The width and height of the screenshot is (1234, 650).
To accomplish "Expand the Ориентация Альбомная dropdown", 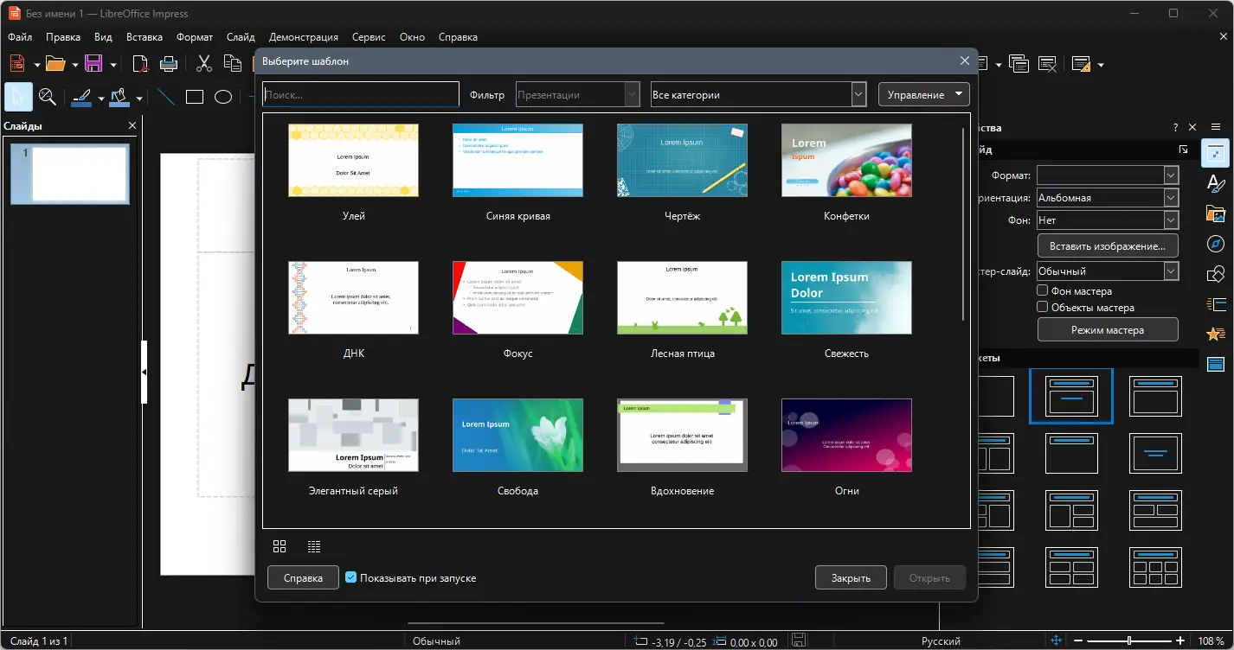I will pos(1171,197).
